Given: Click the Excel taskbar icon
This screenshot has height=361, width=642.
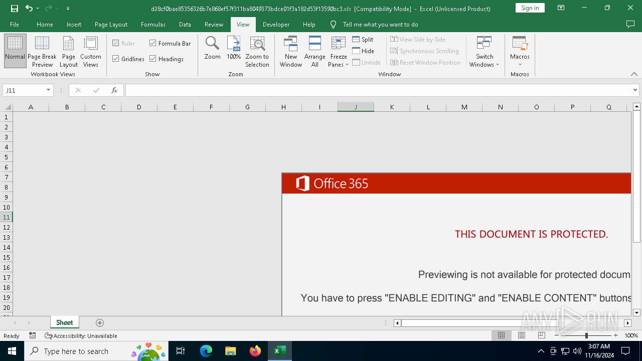Looking at the screenshot, I should [280, 351].
